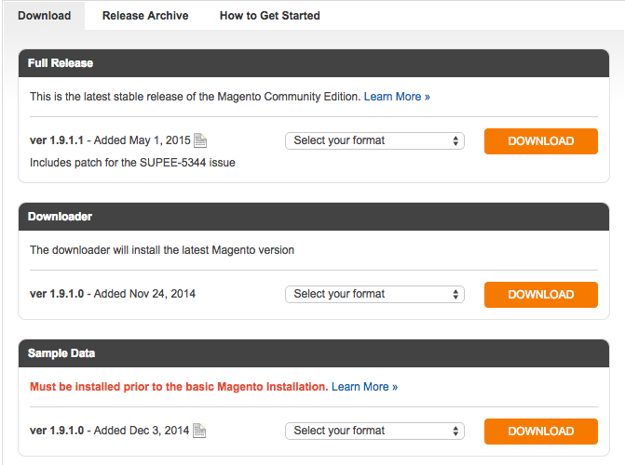Click the Full Release section header

[x=314, y=63]
